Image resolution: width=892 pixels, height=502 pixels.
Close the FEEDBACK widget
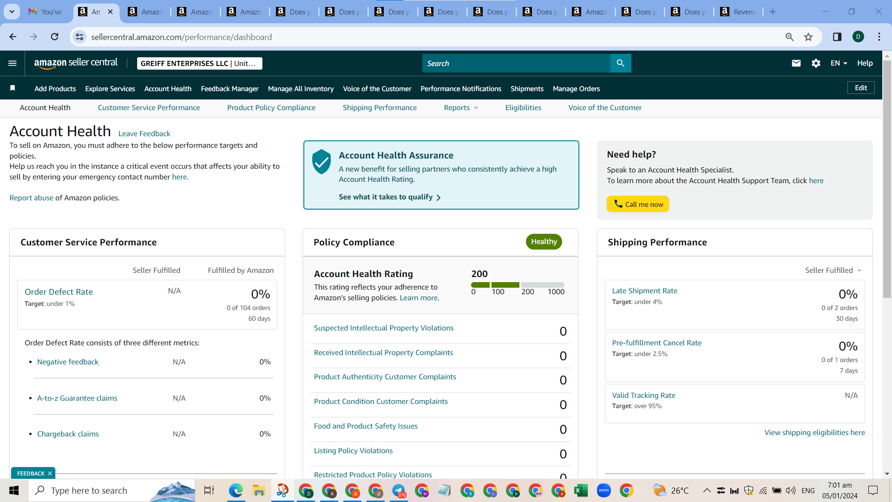click(x=50, y=473)
